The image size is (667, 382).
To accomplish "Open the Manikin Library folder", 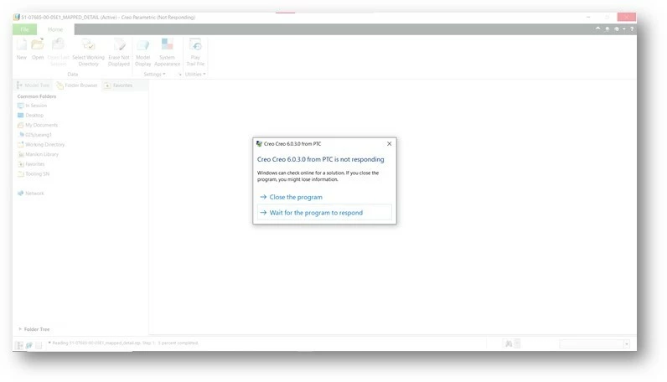I will pos(38,154).
